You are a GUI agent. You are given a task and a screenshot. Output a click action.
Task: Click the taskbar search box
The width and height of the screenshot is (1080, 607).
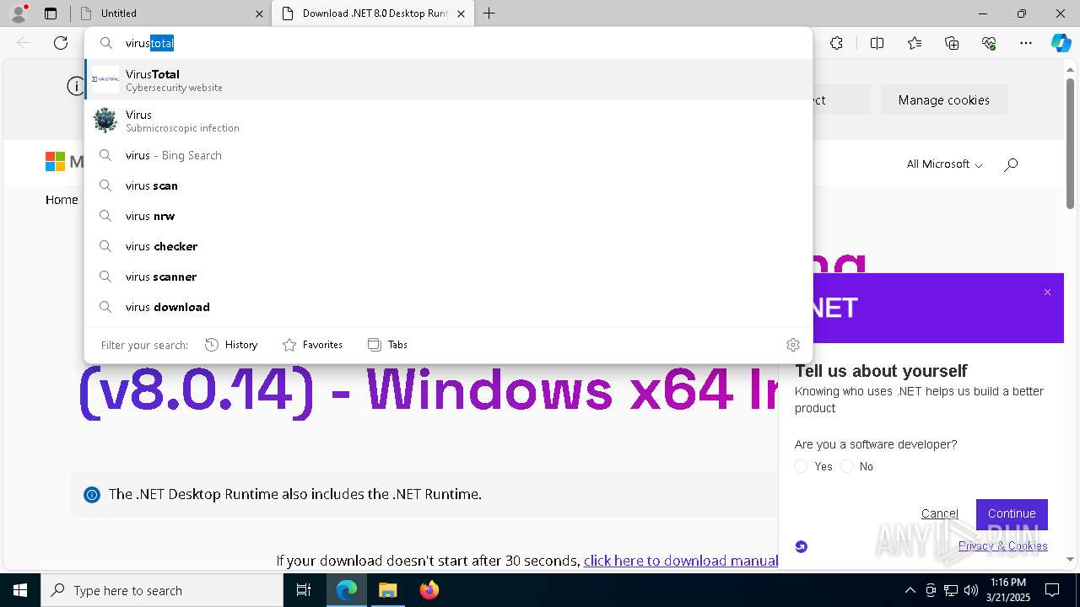click(162, 590)
